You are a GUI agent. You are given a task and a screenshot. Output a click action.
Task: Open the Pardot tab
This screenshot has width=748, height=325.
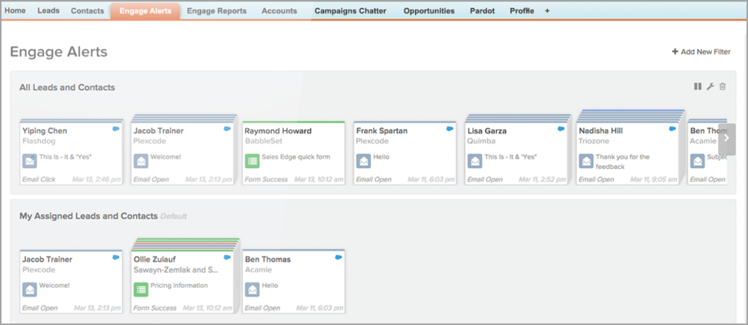[482, 11]
